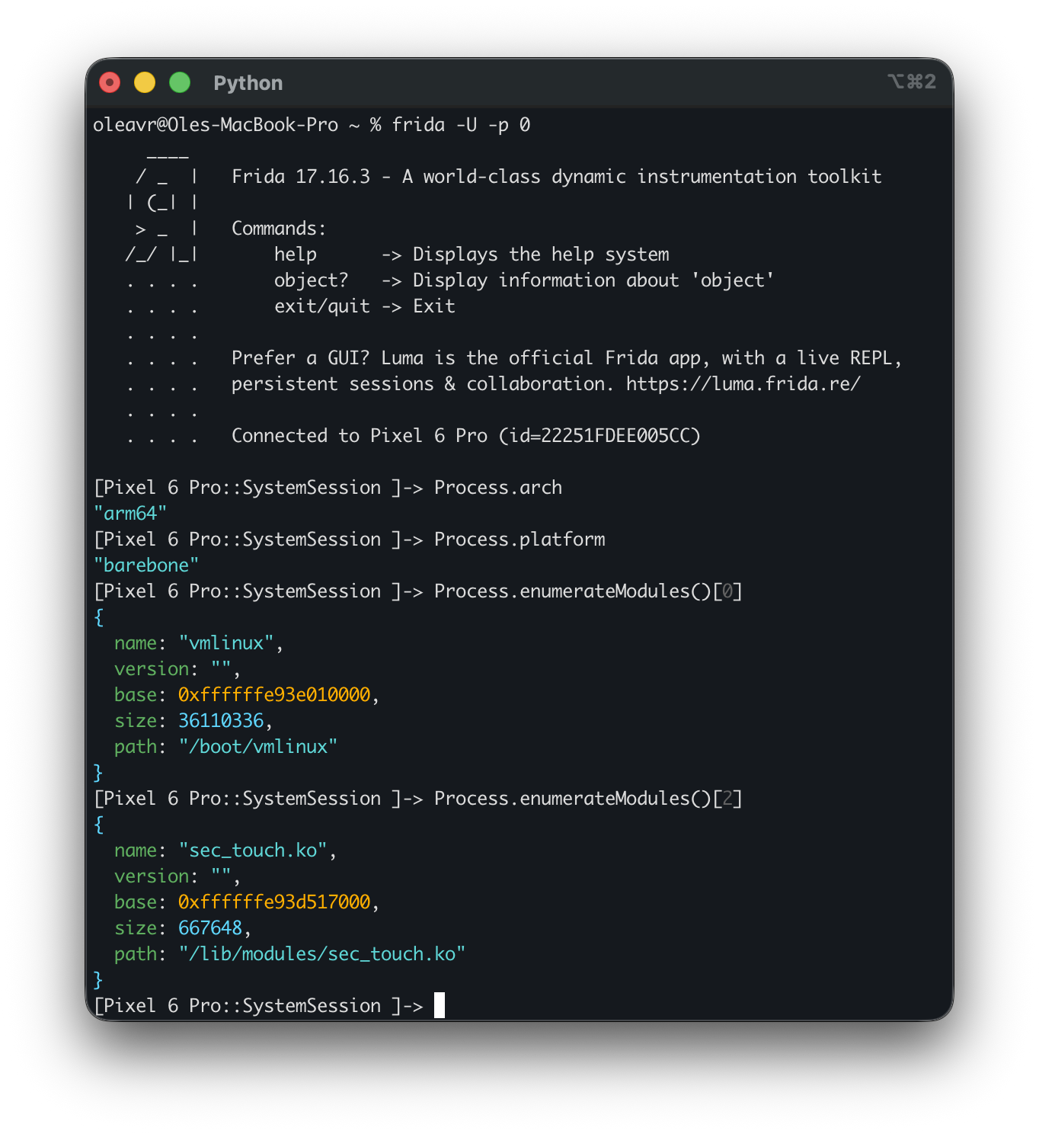Click the 'Process.enumerateModules()[0]' command

pos(588,591)
